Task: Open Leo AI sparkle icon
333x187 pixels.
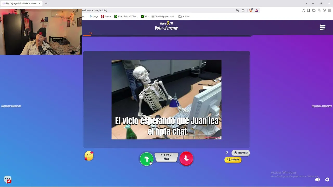Action: point(319,10)
